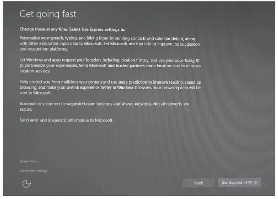Select the bold Change these at any time line

coord(72,29)
